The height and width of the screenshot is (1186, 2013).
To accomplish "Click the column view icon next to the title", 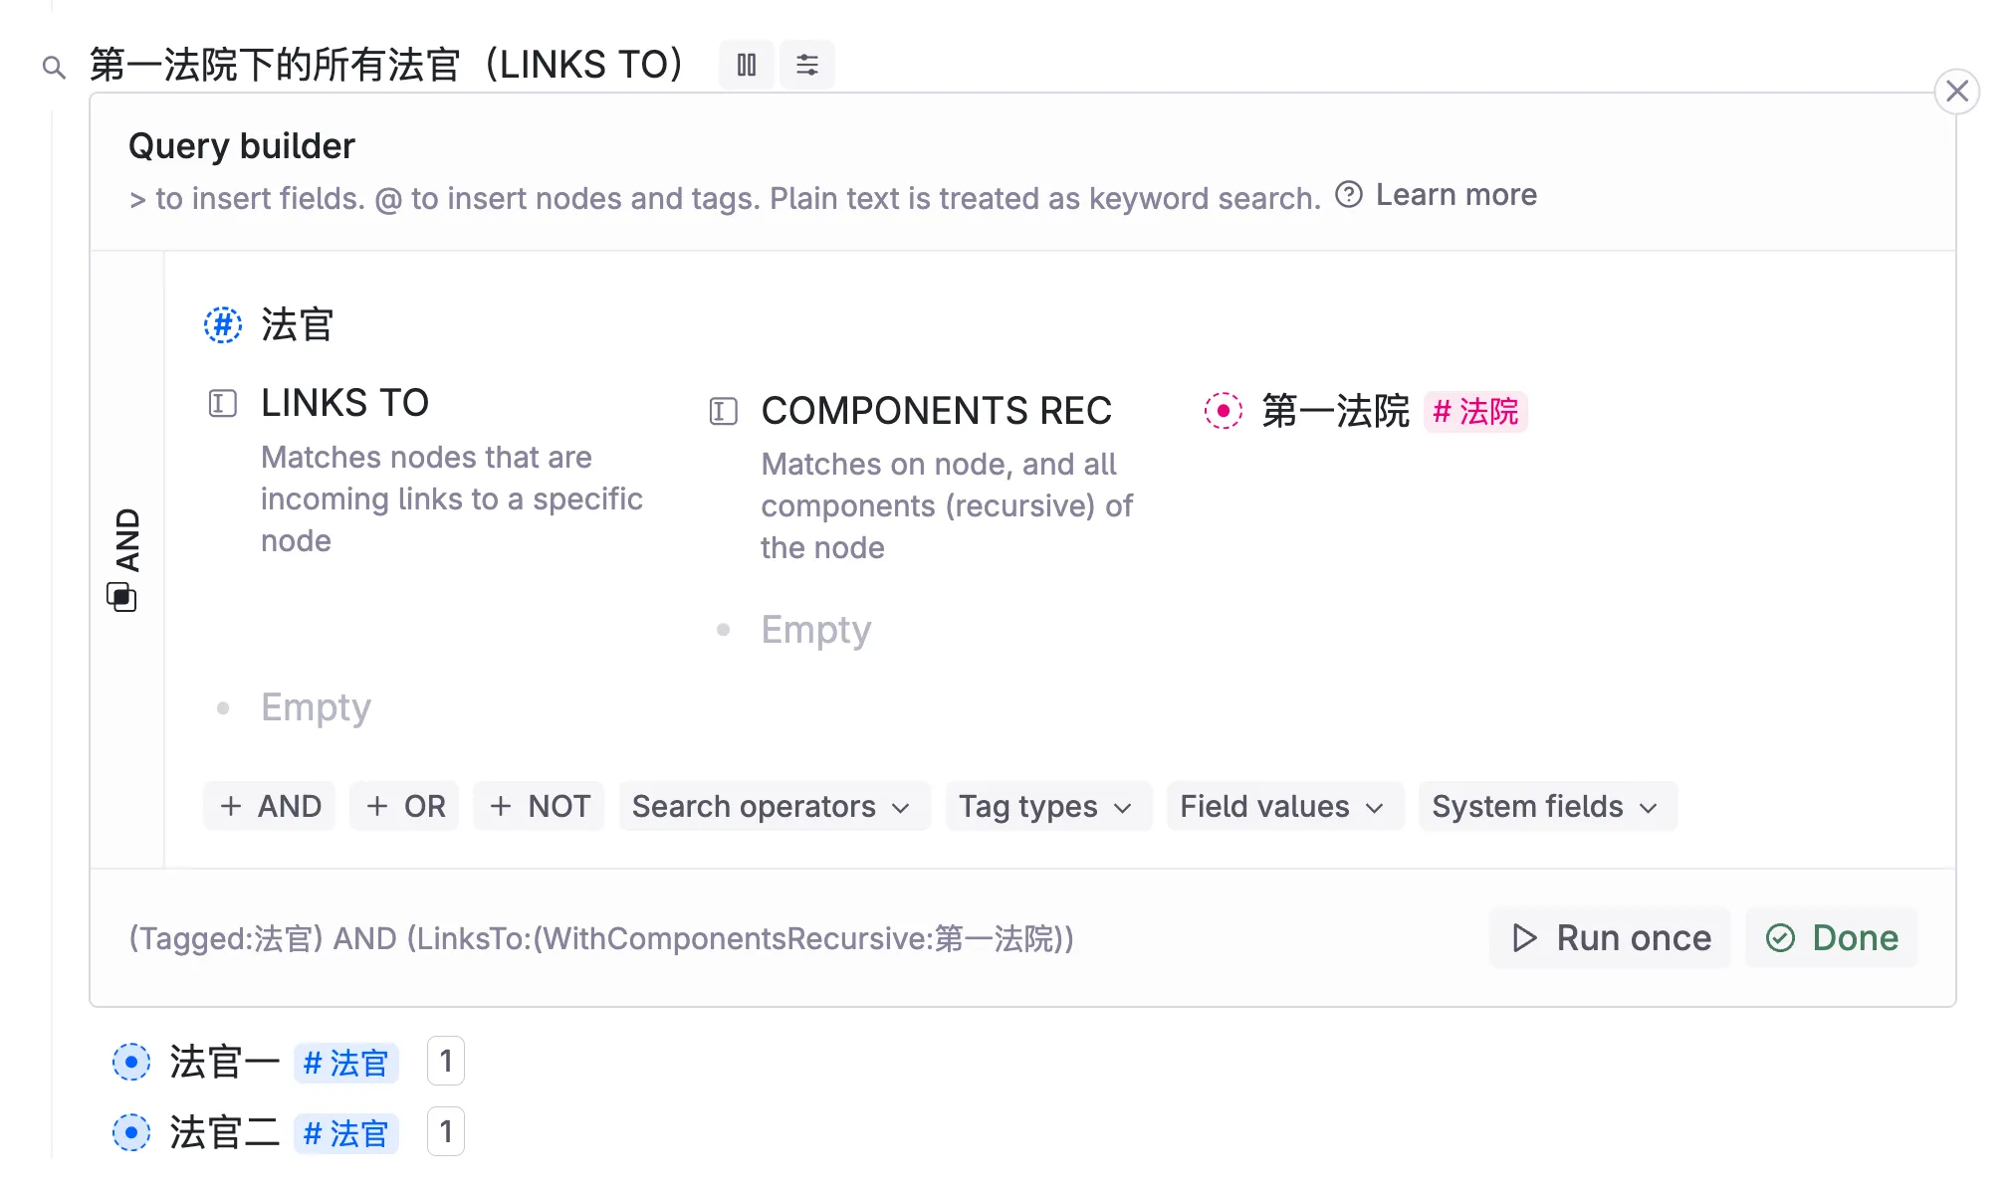I will [746, 64].
